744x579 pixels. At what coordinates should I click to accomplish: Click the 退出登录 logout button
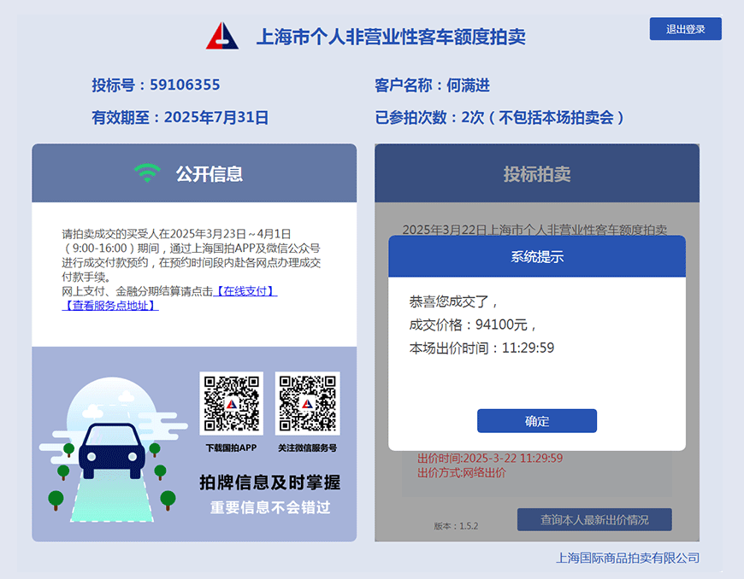(685, 29)
